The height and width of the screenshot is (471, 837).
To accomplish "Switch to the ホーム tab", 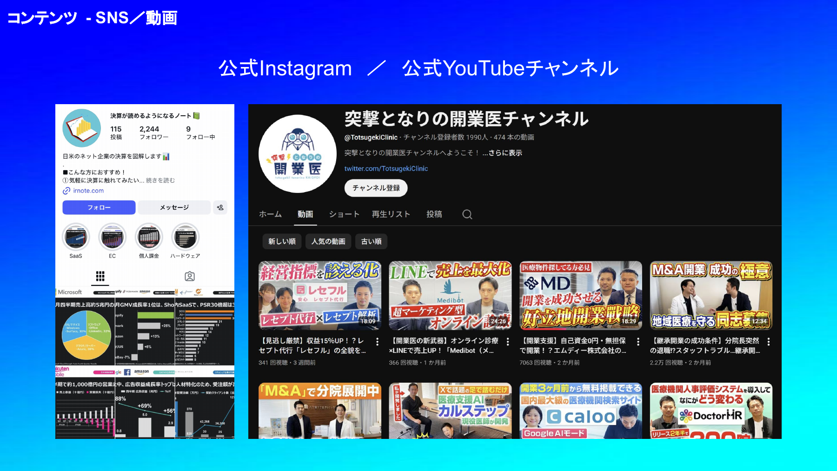I will (x=270, y=214).
